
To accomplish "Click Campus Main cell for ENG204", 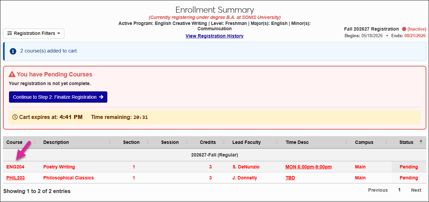I will click(360, 167).
